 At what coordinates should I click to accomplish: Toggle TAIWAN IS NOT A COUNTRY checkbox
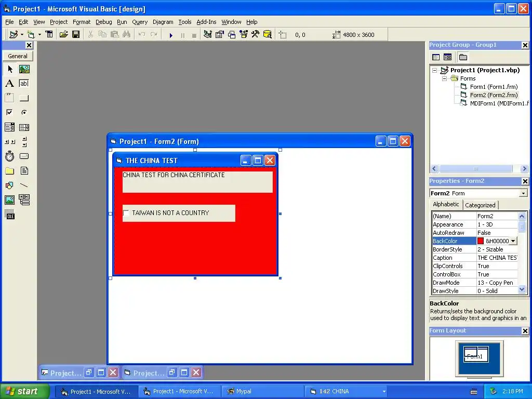coord(126,213)
